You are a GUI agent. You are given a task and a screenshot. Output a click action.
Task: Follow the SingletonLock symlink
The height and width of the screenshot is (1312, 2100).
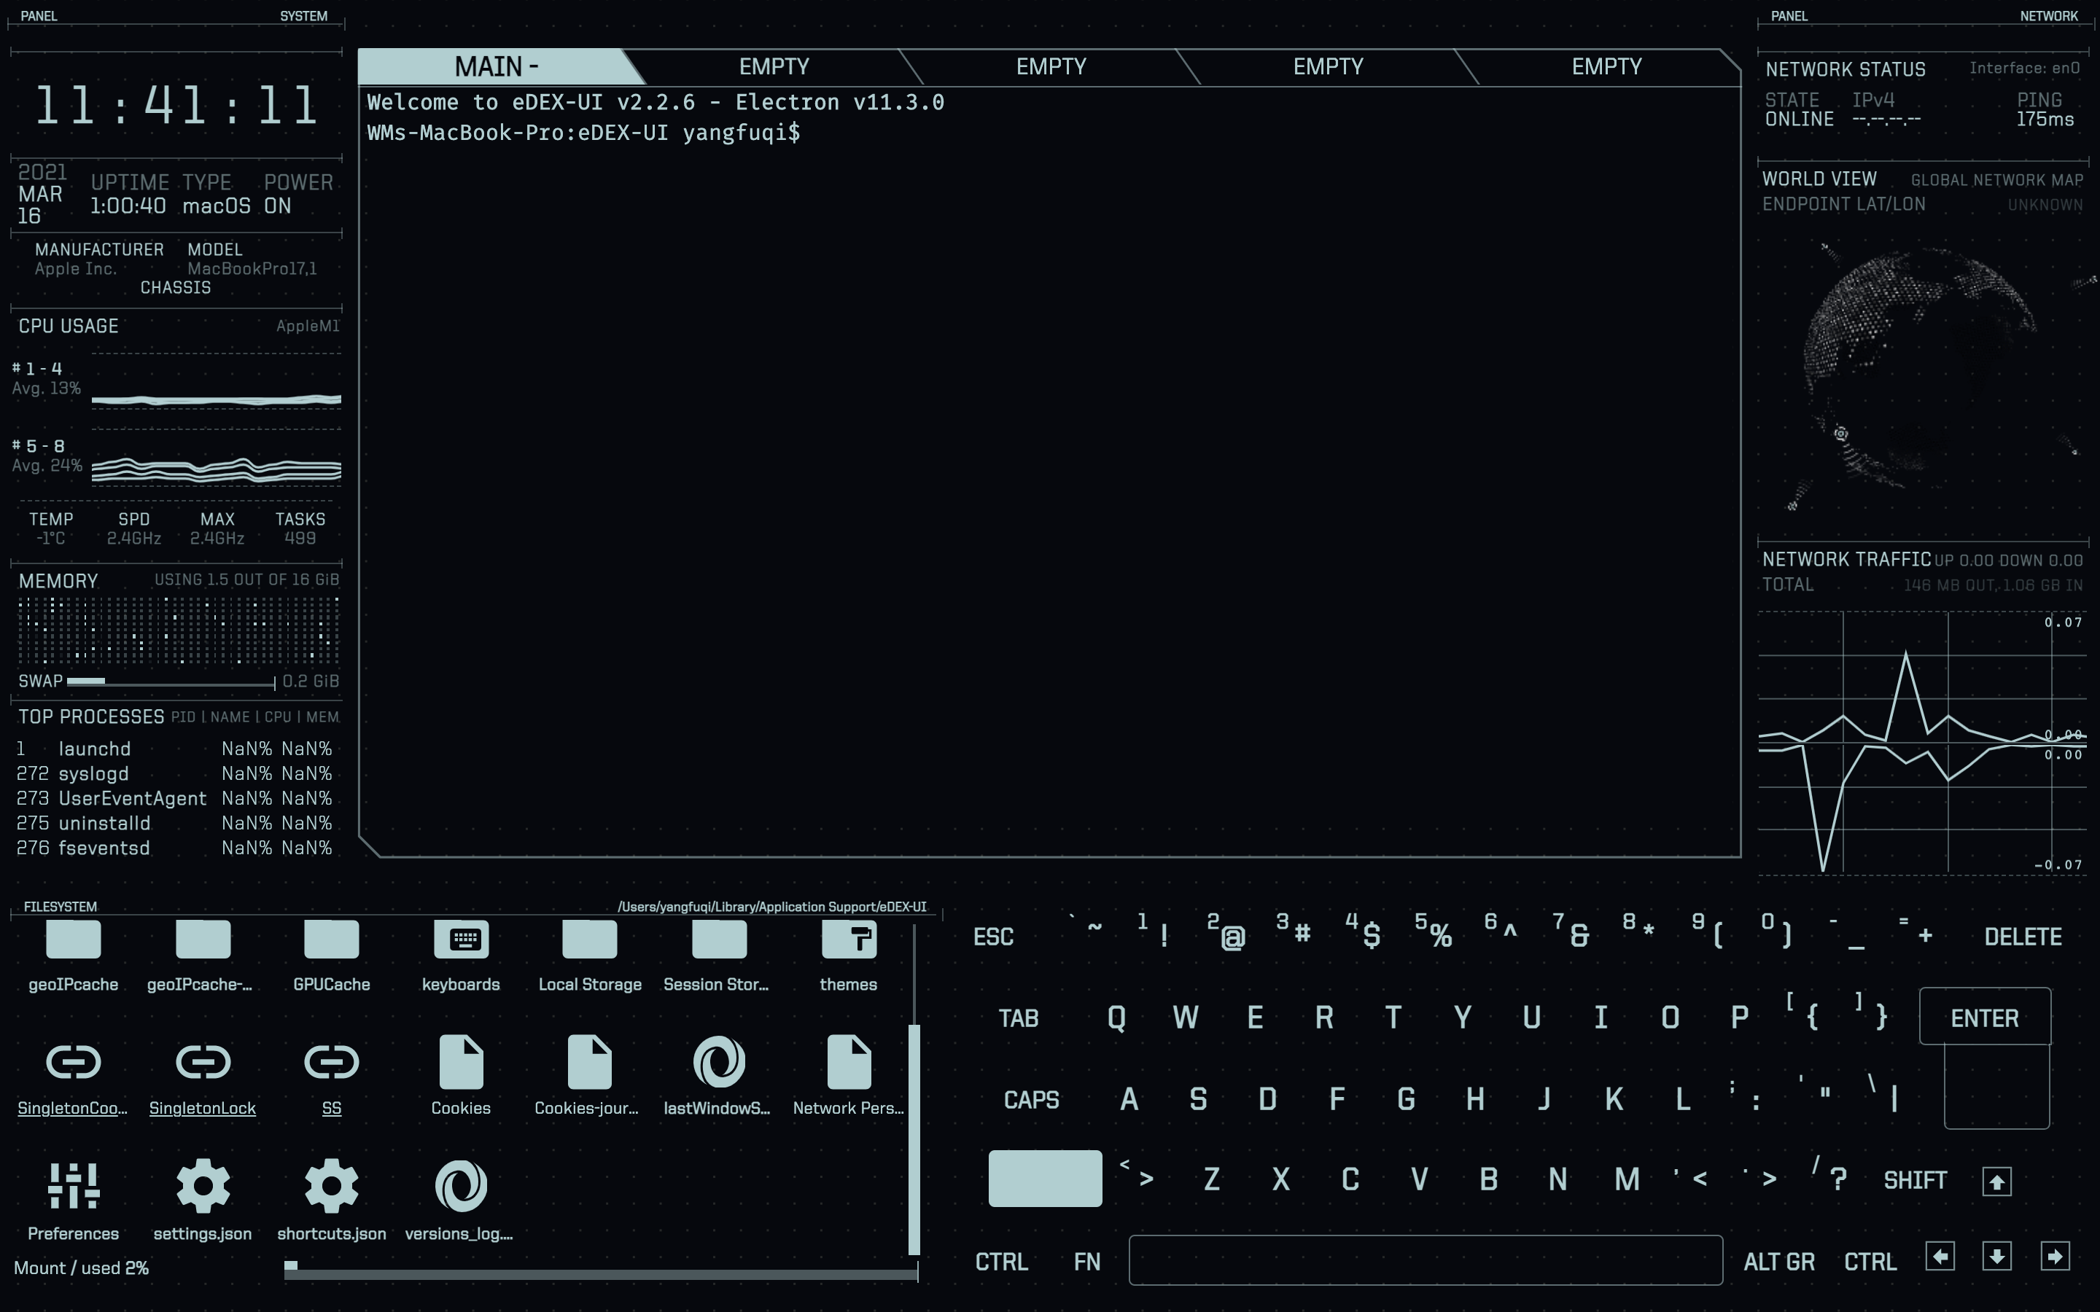[202, 1062]
